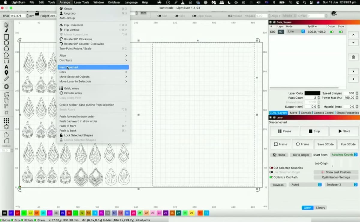Viewport: 360px width, 222px height.
Task: Toggle Show switch for layer C00
Action: (341, 32)
